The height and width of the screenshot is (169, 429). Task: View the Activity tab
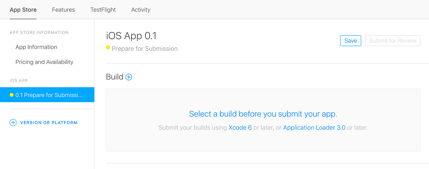click(141, 10)
